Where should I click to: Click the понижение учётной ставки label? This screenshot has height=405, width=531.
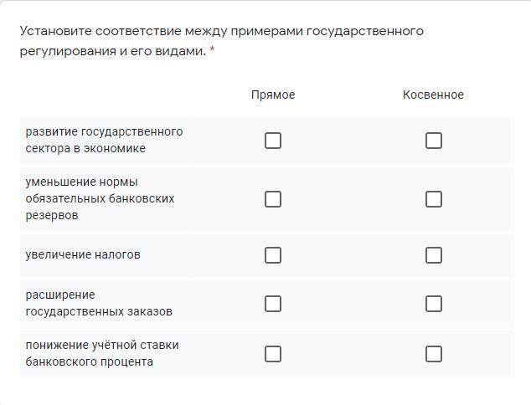tap(101, 353)
